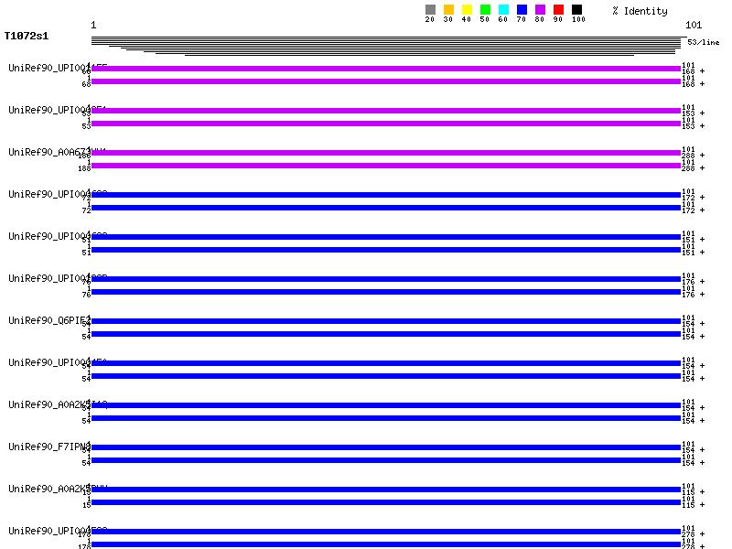Viewport: 732px width, 549px height.
Task: Click the 53/line coverage label
Action: [704, 42]
